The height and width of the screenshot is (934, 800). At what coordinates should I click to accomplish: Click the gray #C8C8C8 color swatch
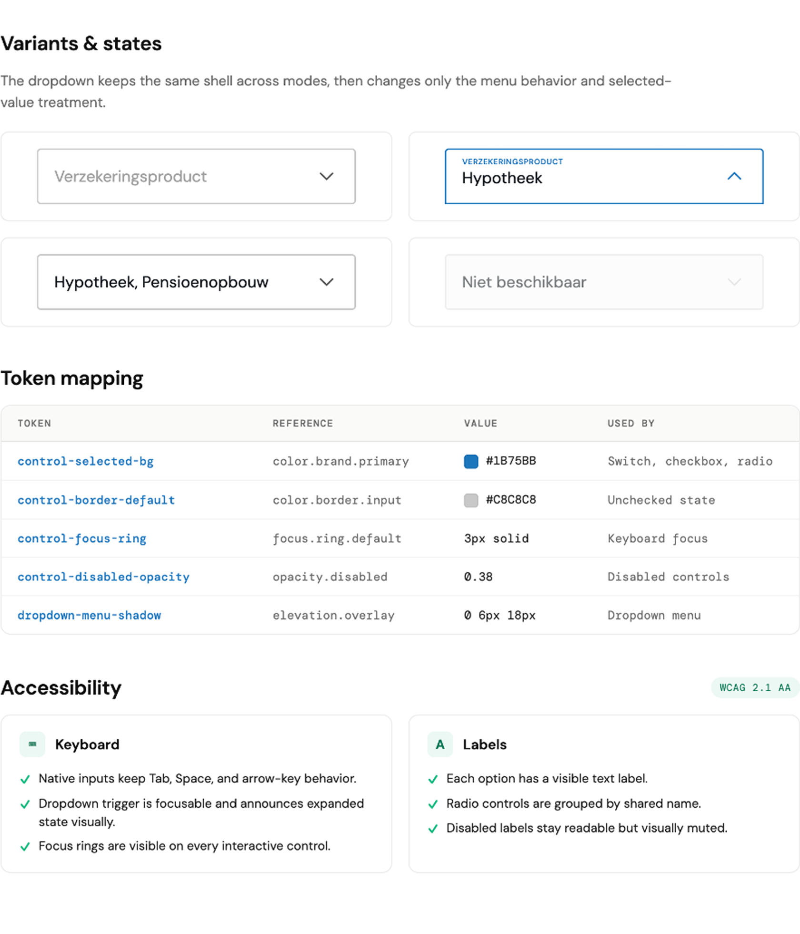[470, 500]
